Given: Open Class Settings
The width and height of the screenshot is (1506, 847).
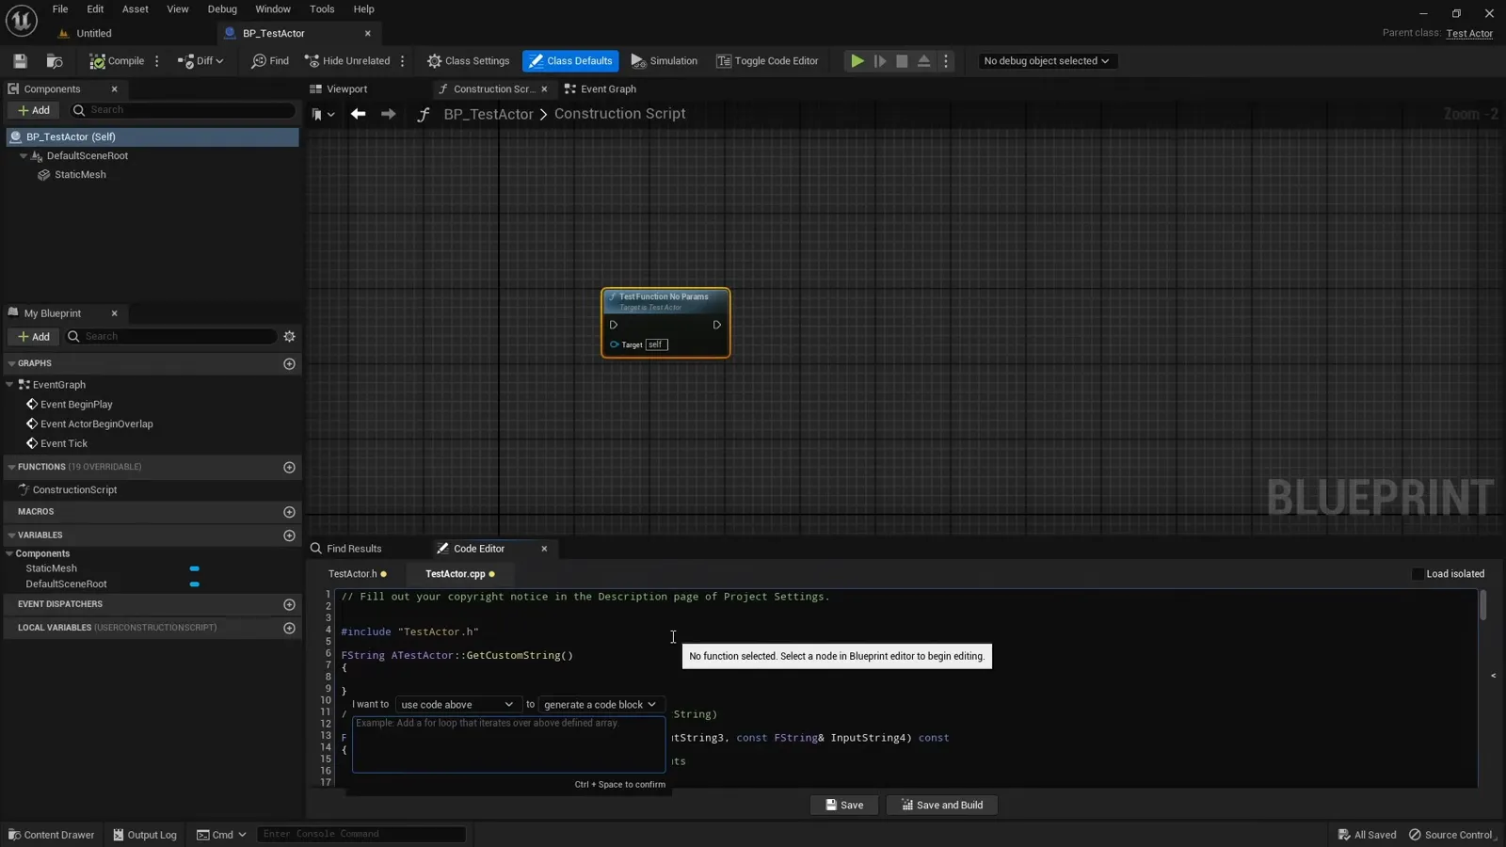Looking at the screenshot, I should tap(468, 61).
